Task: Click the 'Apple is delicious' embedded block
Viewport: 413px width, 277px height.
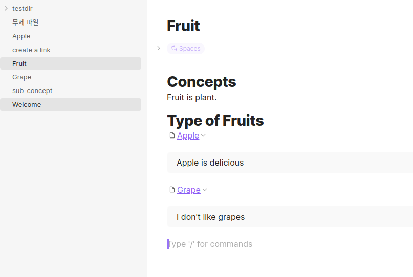Action: click(210, 163)
